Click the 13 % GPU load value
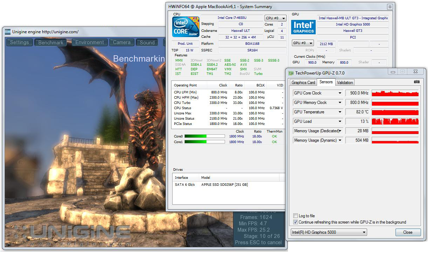This screenshot has height=254, width=428. pos(357,121)
